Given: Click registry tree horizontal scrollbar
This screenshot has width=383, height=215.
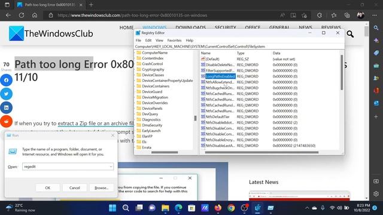Looking at the screenshot, I should (165, 152).
